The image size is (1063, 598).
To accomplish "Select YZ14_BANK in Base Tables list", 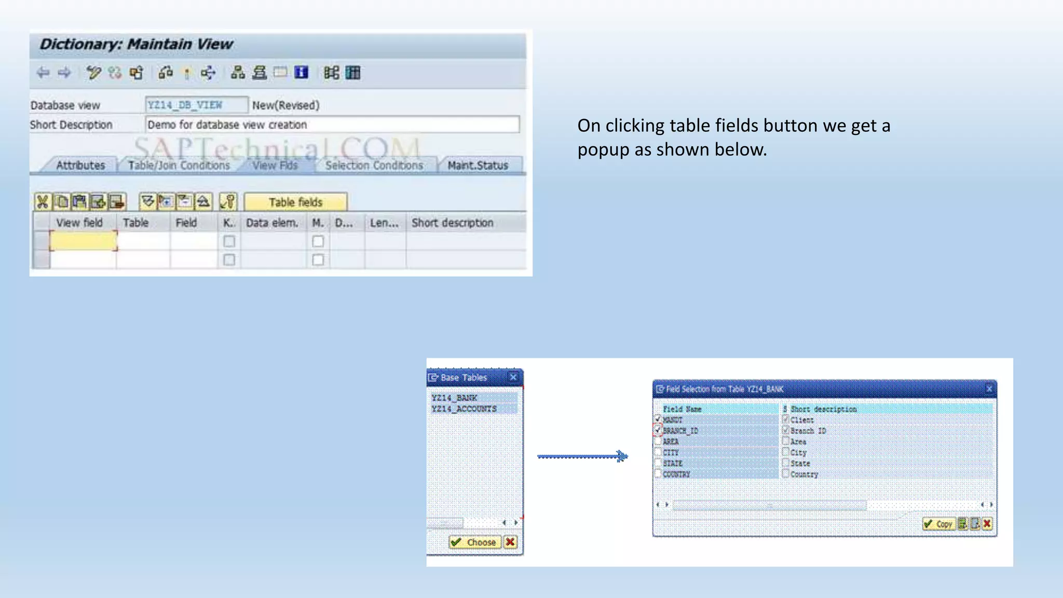I will (x=474, y=398).
